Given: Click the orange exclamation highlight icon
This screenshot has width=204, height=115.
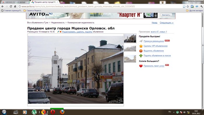Looking at the screenshot, I should click(141, 51).
